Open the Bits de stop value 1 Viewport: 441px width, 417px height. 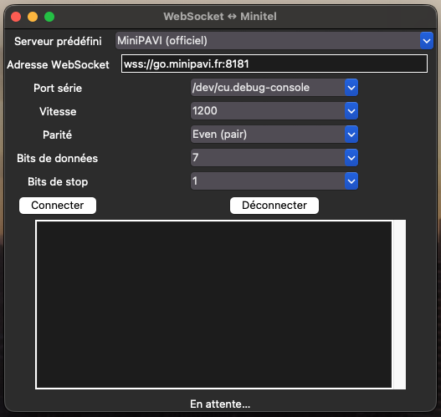pyautogui.click(x=274, y=181)
